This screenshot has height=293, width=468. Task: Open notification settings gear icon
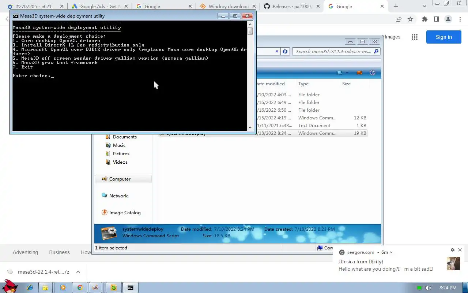[453, 250]
